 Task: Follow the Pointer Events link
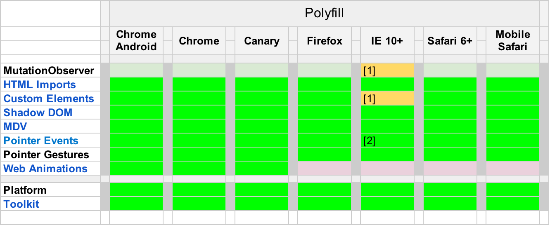41,141
